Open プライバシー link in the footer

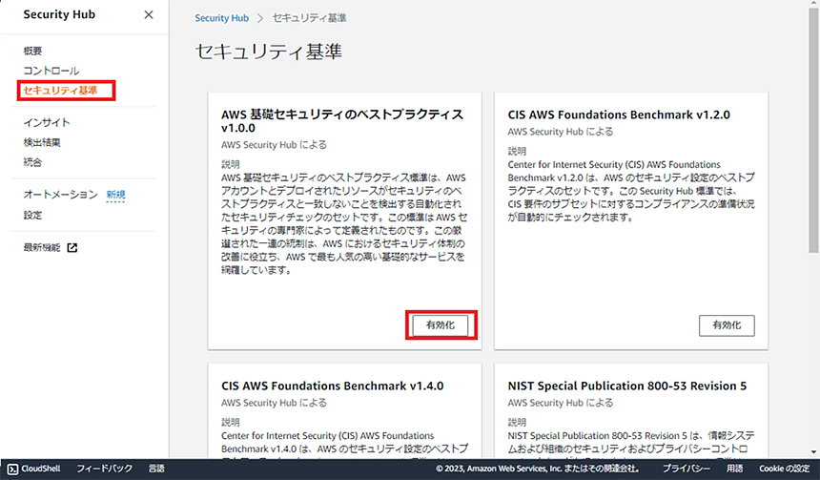(687, 469)
